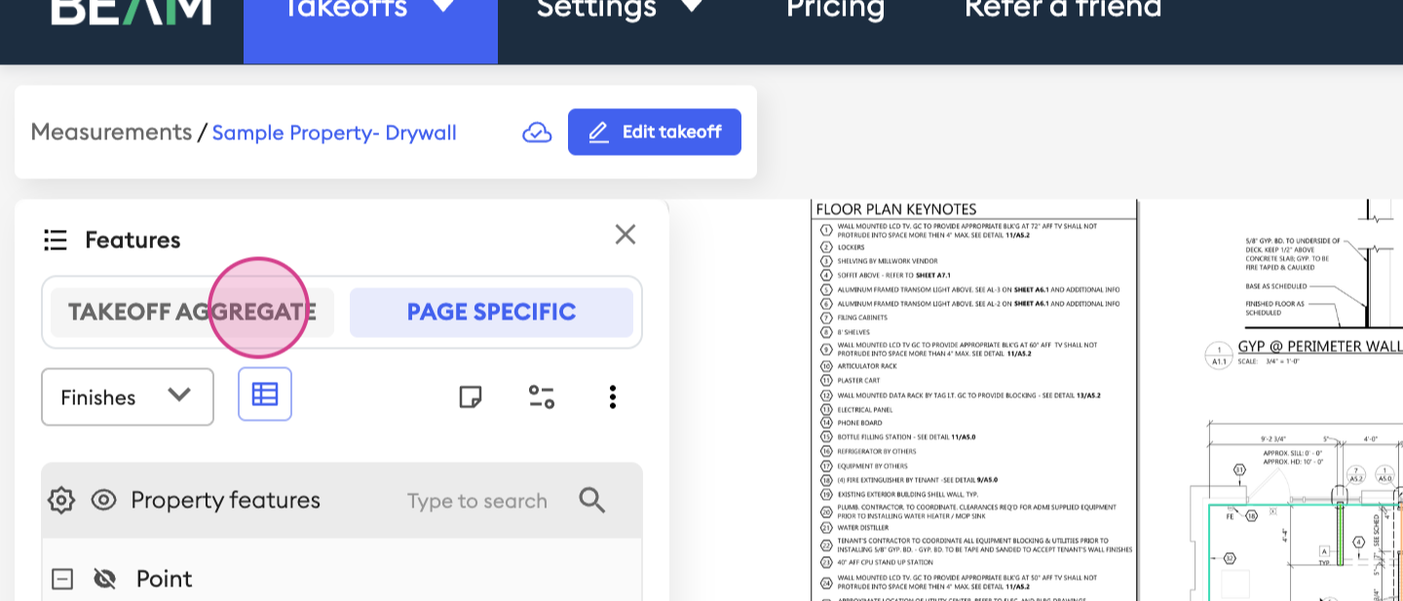Toggle visibility of Property features
Image resolution: width=1403 pixels, height=601 pixels.
coord(103,501)
